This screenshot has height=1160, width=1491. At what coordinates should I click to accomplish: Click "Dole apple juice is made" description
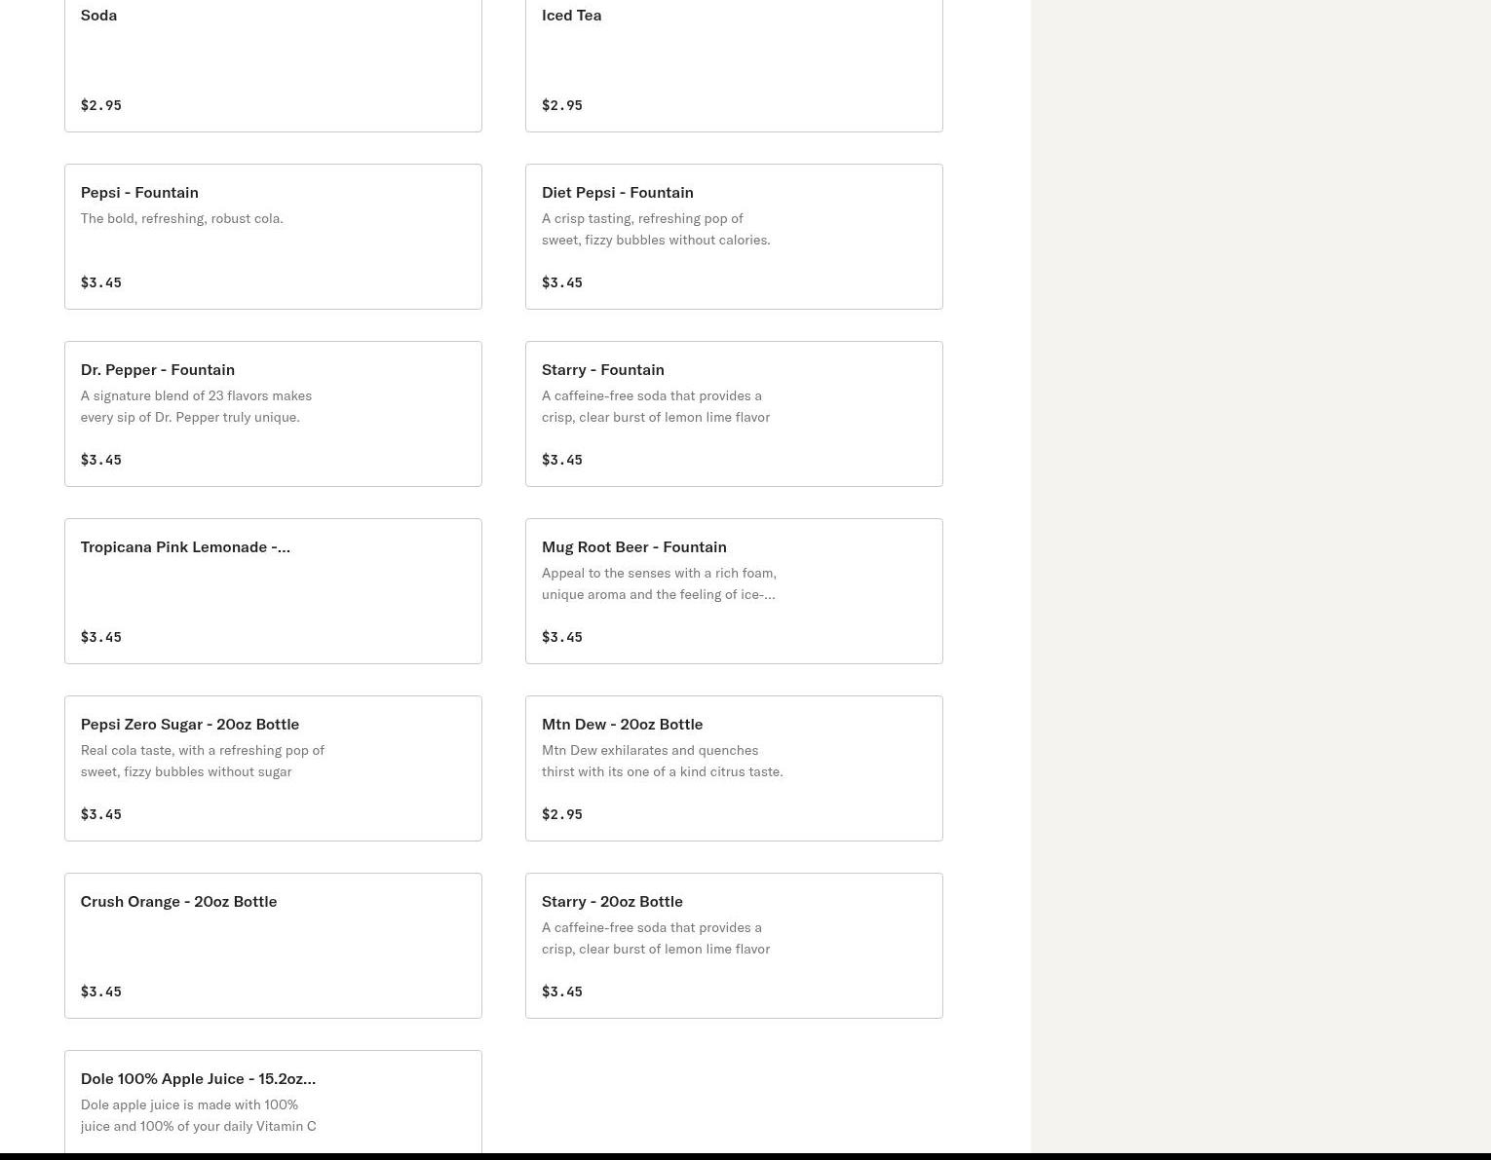[199, 1115]
